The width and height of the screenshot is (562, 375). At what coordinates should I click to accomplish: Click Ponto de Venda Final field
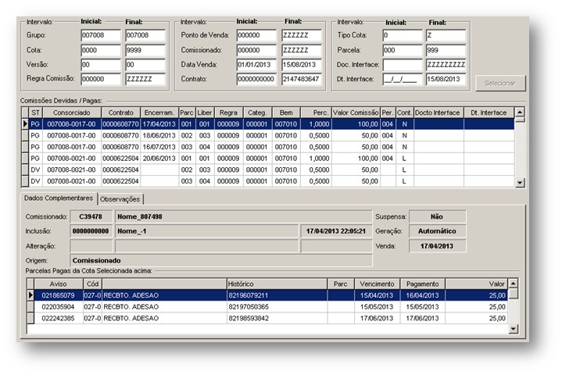click(x=302, y=35)
